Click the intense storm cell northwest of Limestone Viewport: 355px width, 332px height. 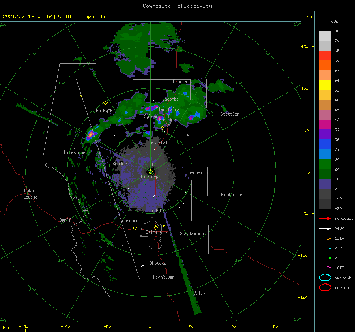click(91, 135)
